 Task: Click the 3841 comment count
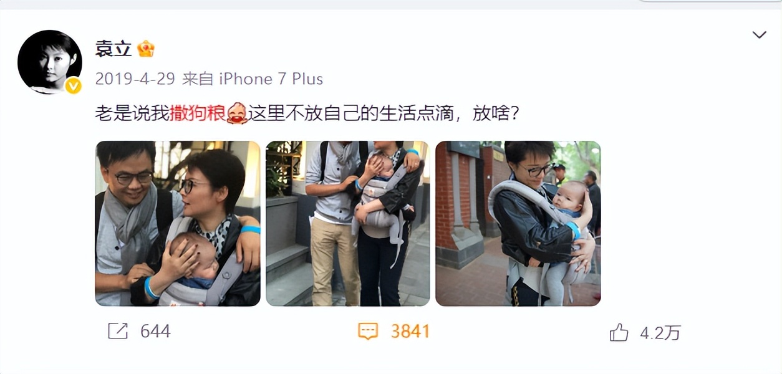click(x=410, y=331)
